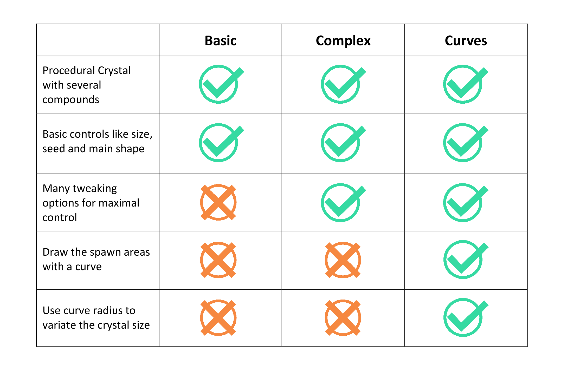The image size is (567, 372).
Task: Click orange cross for Basic tweaking options
Action: click(218, 202)
